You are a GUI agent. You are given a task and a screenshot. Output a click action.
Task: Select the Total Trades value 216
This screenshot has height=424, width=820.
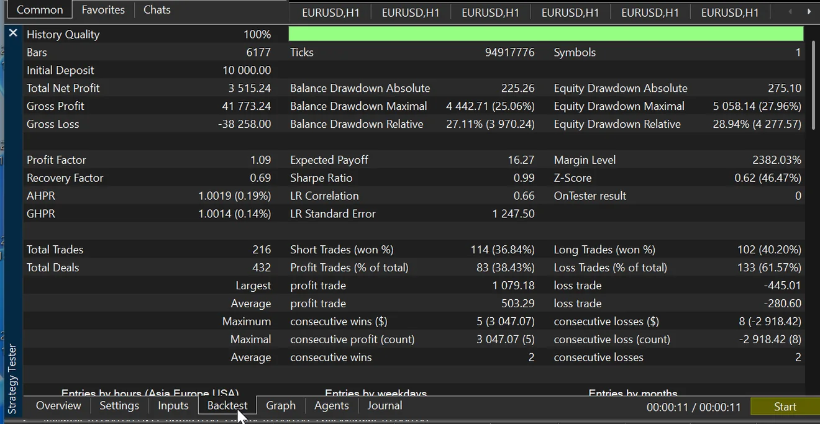[262, 250]
